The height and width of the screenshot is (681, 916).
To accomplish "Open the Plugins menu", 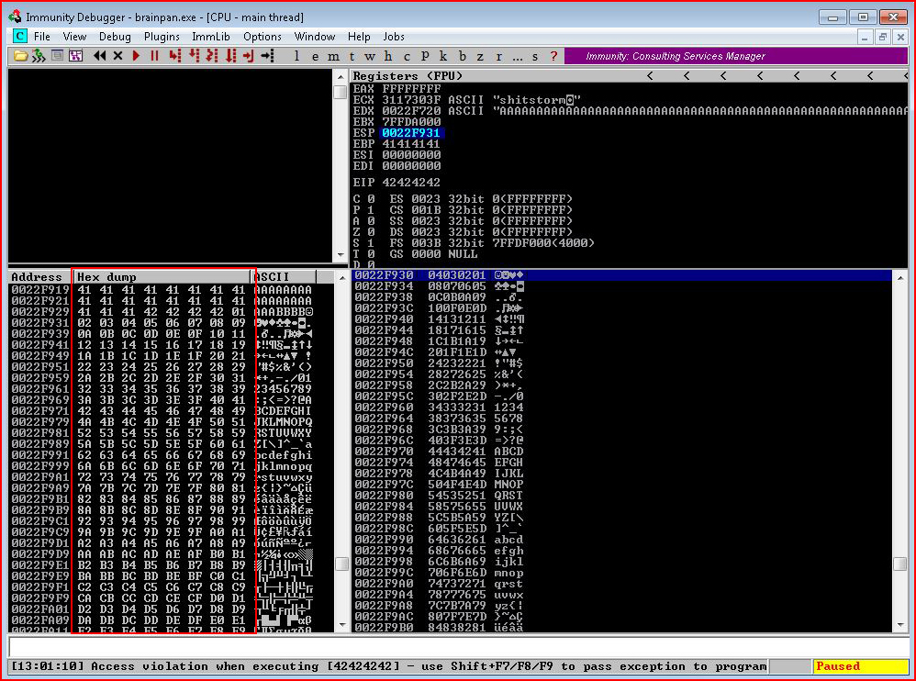I will pyautogui.click(x=162, y=36).
